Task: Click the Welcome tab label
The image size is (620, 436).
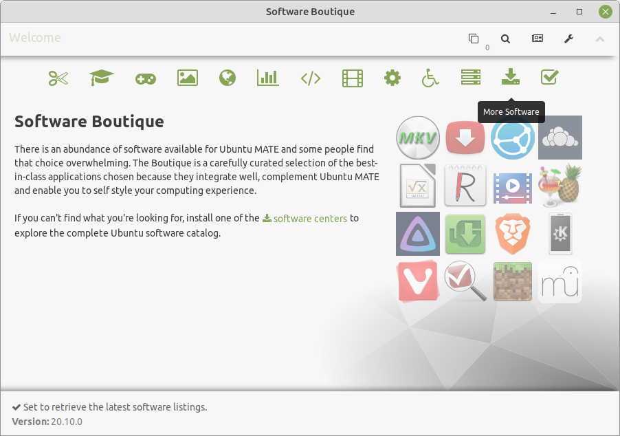Action: point(34,37)
